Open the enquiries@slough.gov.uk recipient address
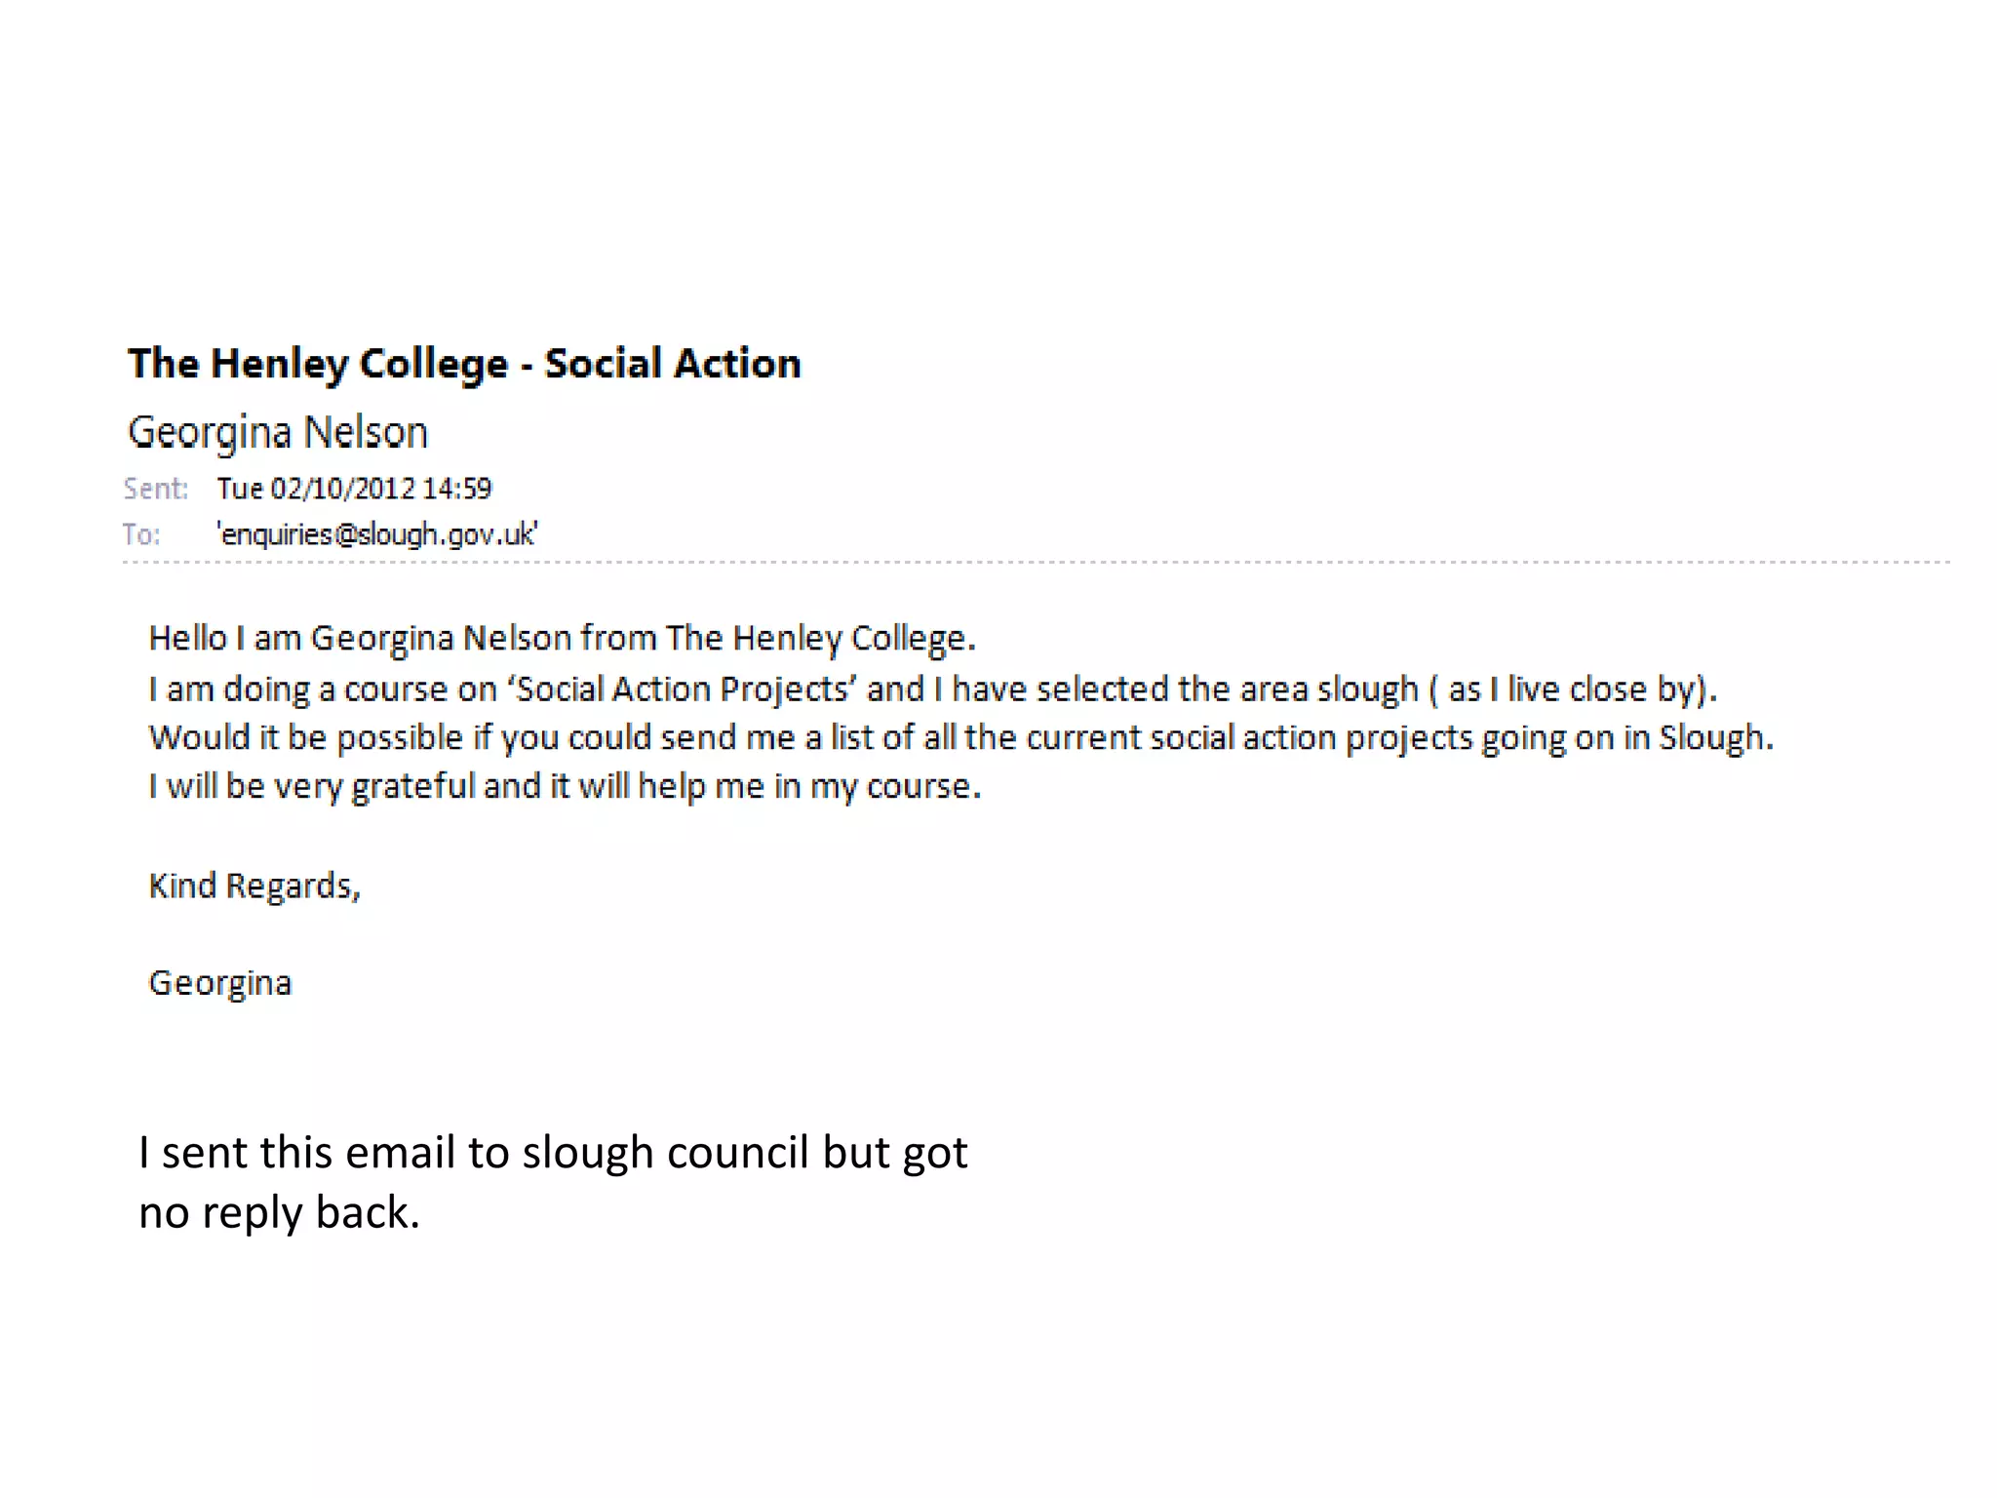Viewport: 1997px width, 1498px height. click(377, 534)
